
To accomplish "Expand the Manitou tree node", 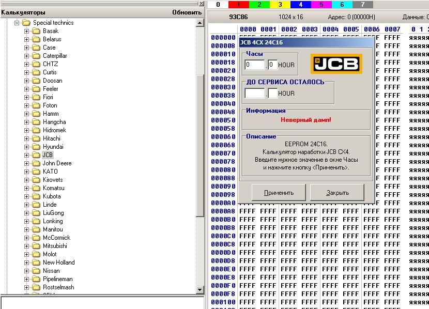I will (x=26, y=229).
